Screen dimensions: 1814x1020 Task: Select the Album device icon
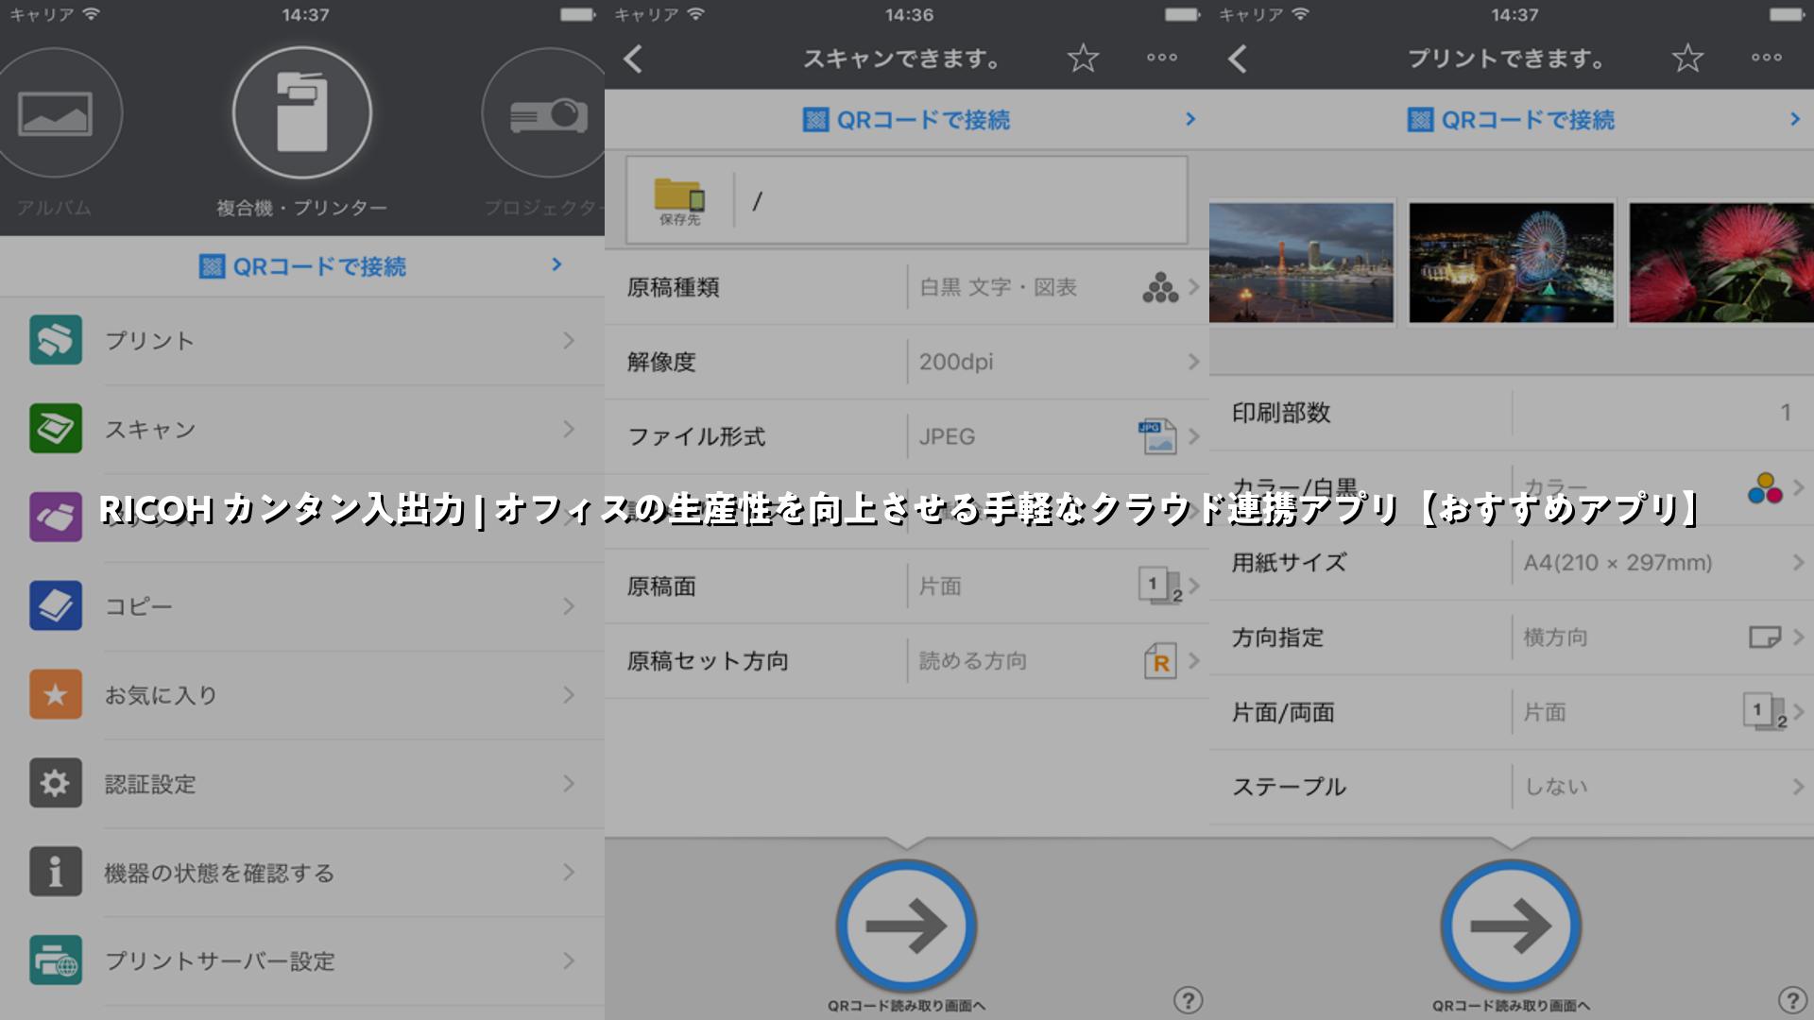pos(55,113)
